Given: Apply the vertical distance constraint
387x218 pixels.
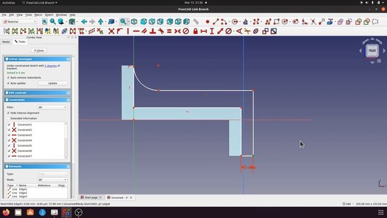Looking at the screenshot, I should click(x=212, y=31).
